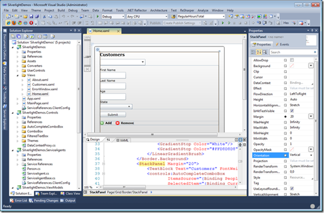The width and height of the screenshot is (324, 213).
Task: Click fit-to-view icon below zoom slider
Action: 88,69
